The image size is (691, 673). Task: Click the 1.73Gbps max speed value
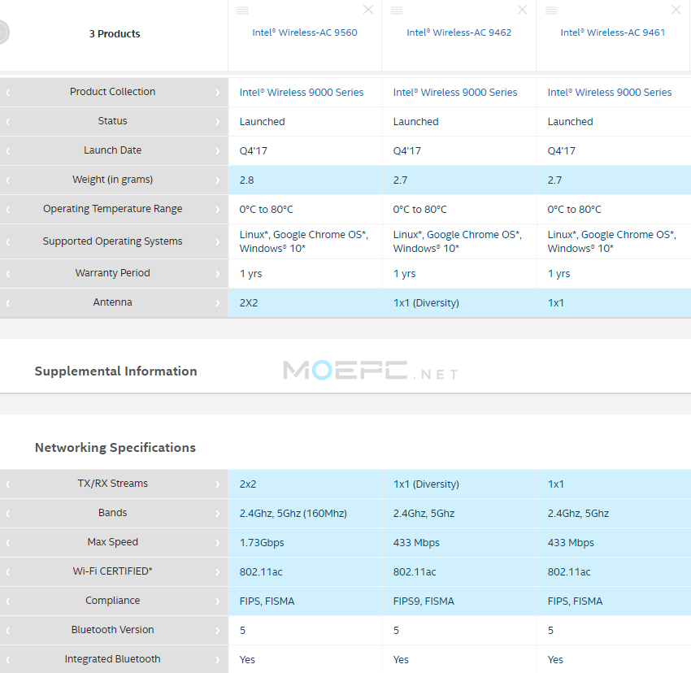click(262, 542)
